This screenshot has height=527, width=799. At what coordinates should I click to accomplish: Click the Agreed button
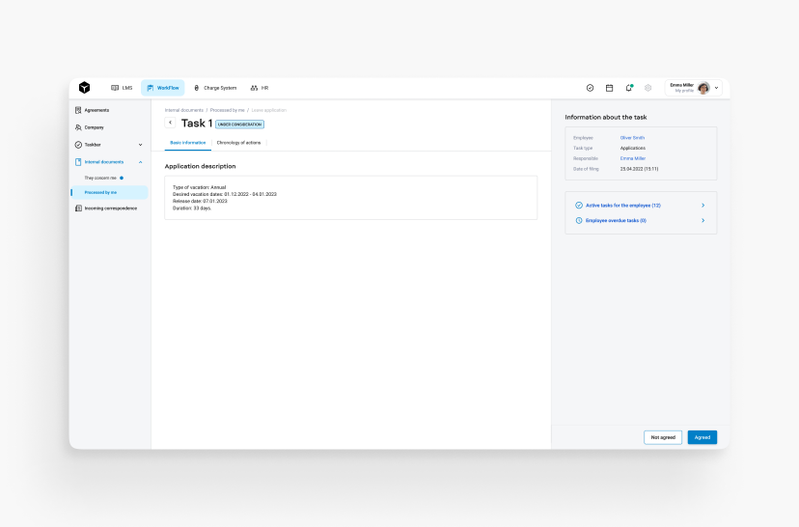point(702,437)
